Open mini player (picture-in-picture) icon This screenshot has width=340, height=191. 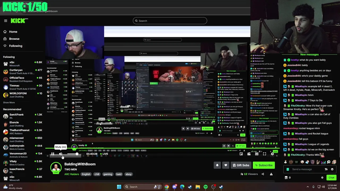click(241, 154)
